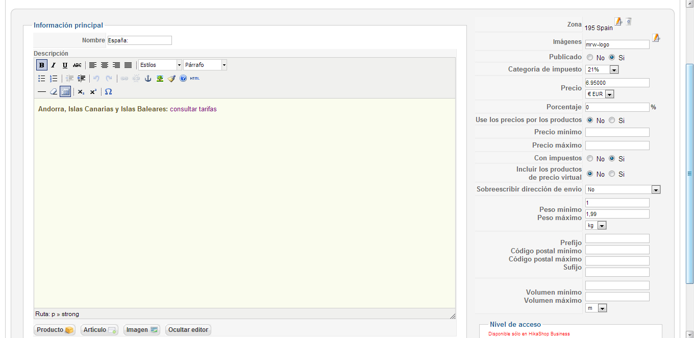Screen dimensions: 694x338
Task: Edit the Zona selection icon
Action: 618,21
